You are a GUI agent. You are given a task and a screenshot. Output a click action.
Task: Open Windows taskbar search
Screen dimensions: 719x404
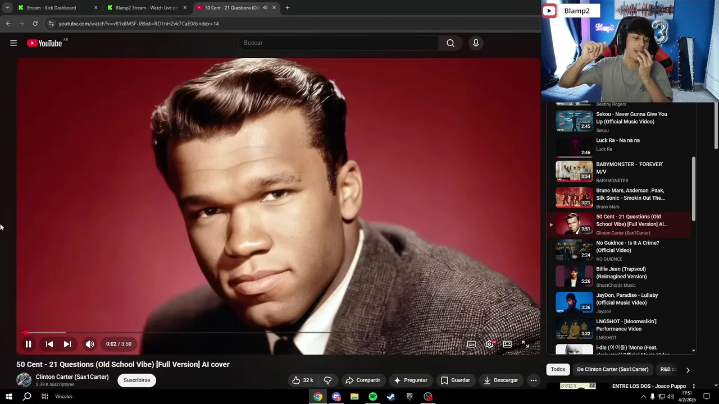[x=27, y=397]
